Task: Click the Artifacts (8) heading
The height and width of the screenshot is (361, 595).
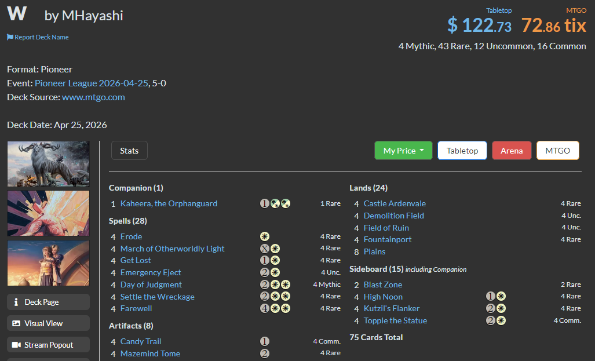Action: [131, 326]
